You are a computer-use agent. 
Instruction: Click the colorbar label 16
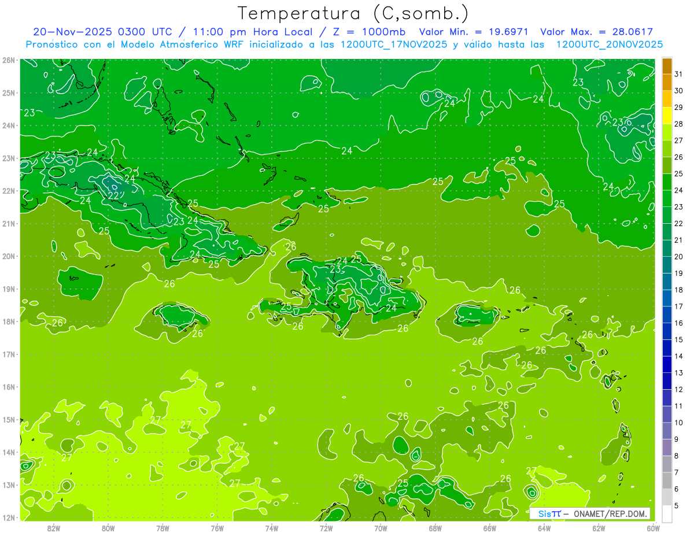point(679,323)
